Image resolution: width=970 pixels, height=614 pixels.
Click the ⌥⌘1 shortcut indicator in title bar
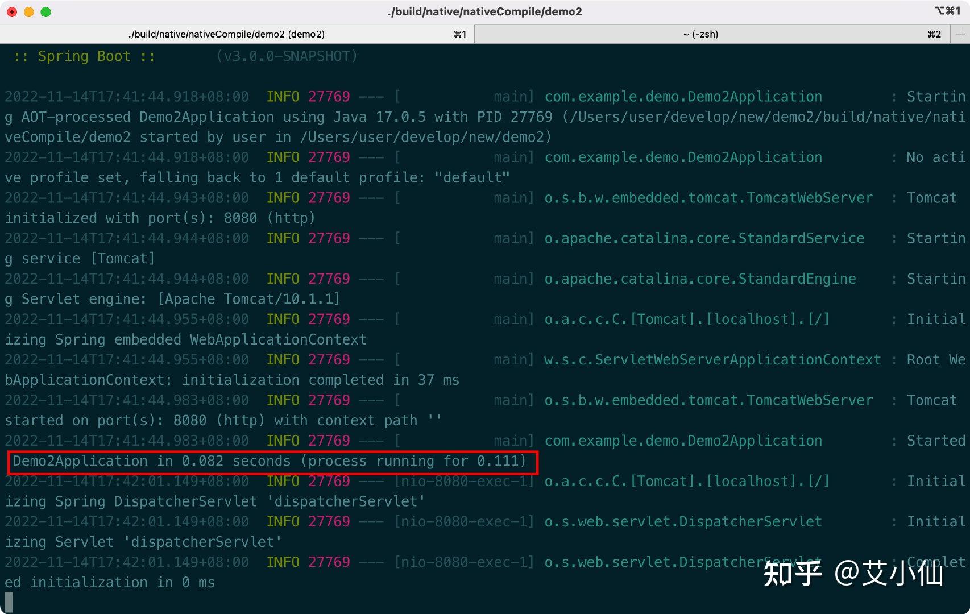pyautogui.click(x=947, y=11)
